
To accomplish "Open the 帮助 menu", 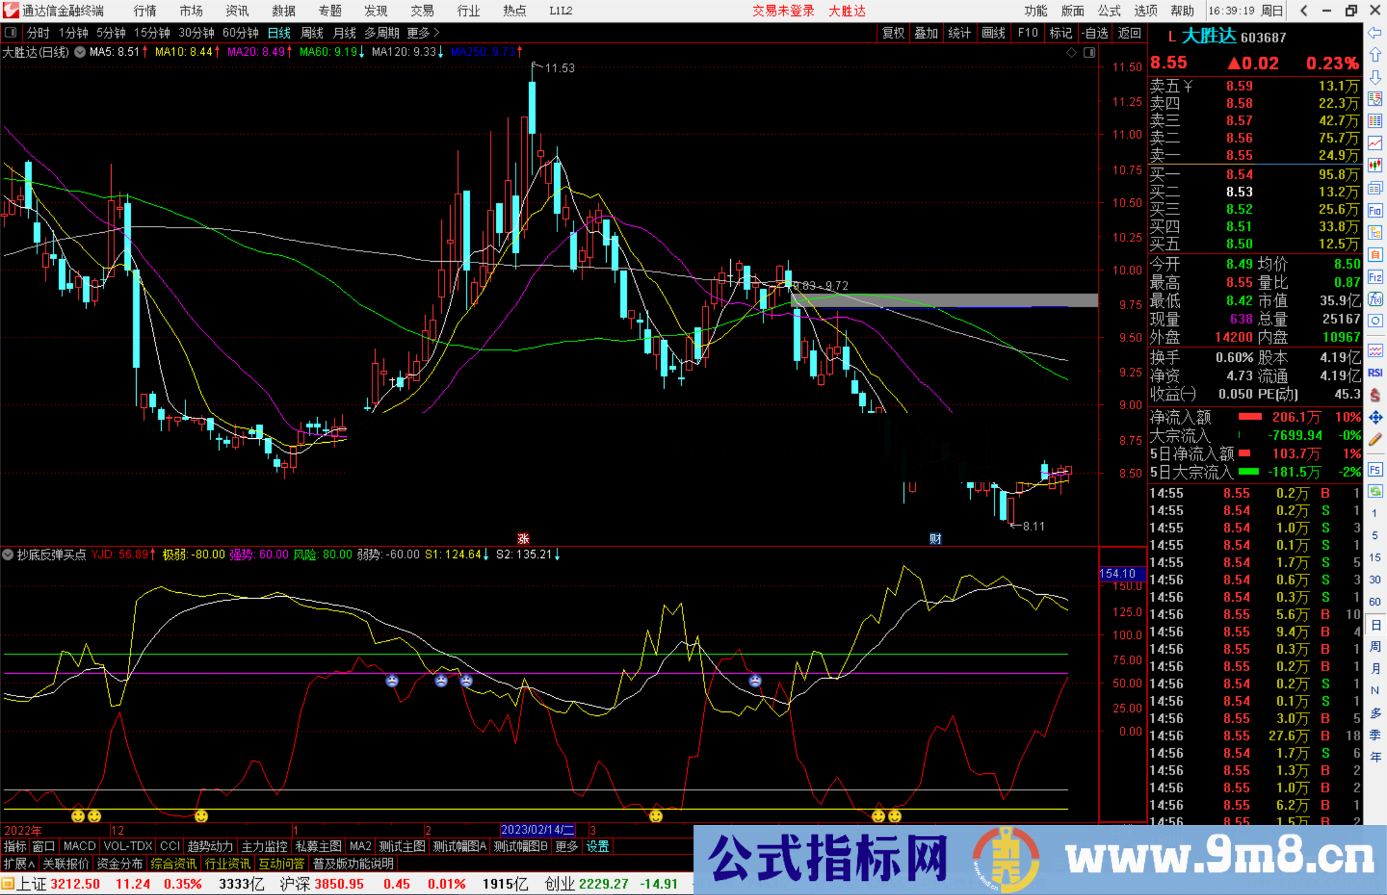I will tap(1182, 10).
